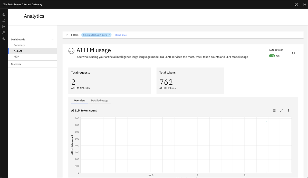Click the Jul 5 axis label
The image size is (308, 178).
(151, 175)
